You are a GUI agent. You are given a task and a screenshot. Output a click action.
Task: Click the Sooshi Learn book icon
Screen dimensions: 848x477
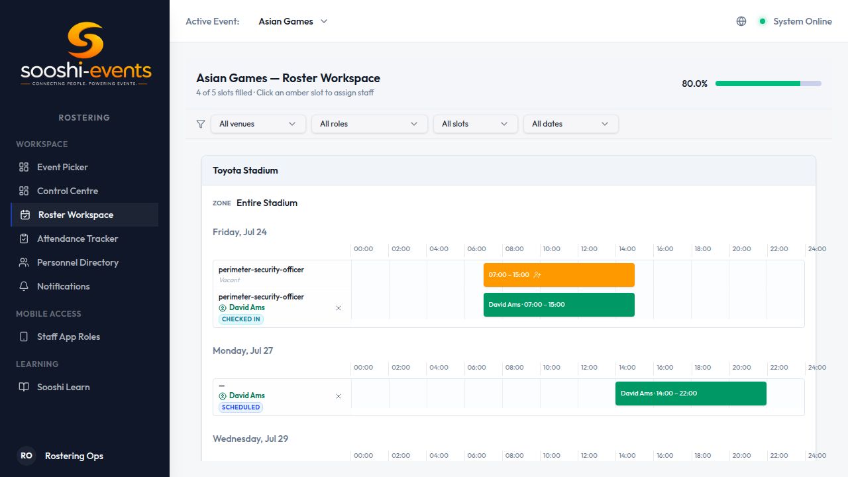click(24, 387)
